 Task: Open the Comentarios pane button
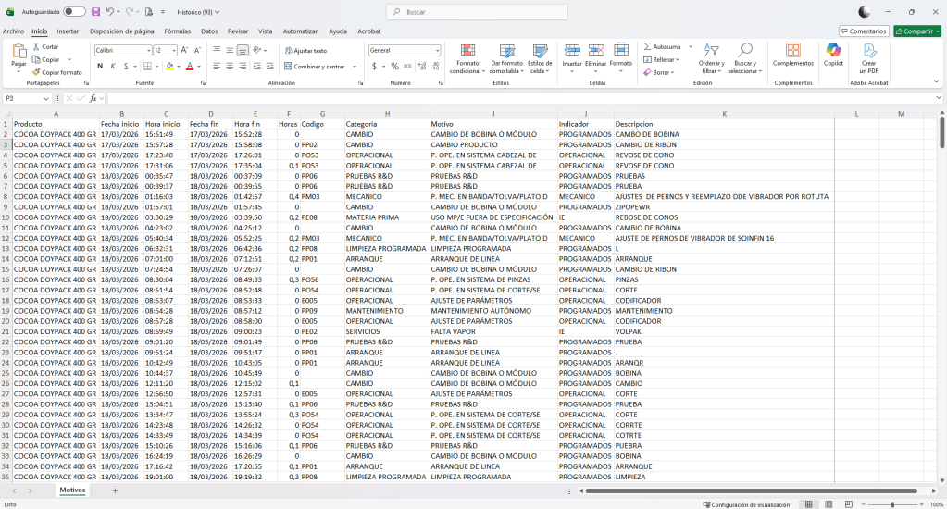coord(864,31)
